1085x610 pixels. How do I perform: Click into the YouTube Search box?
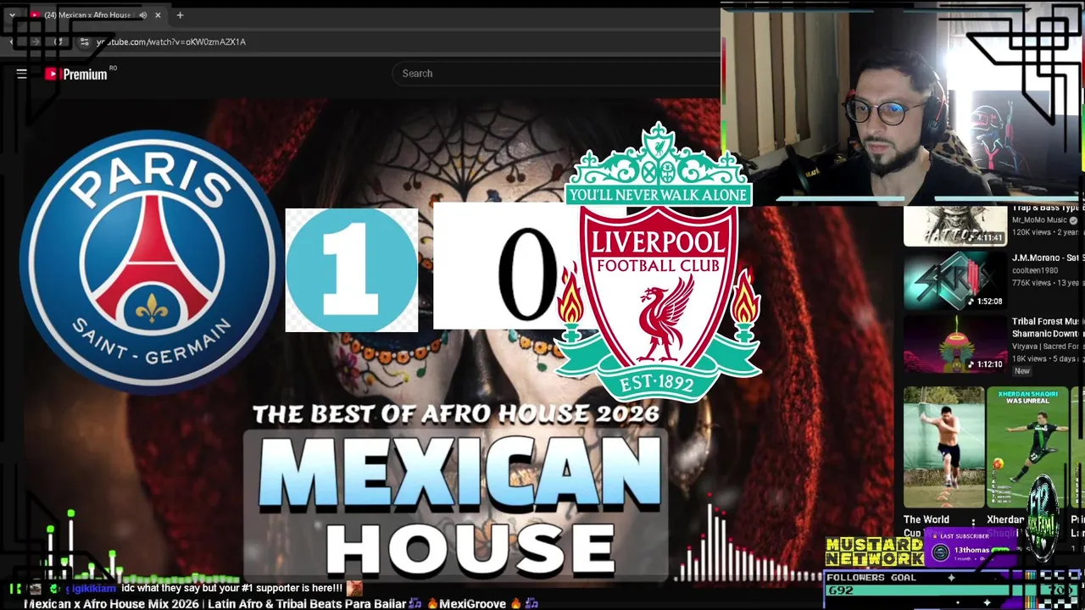[556, 74]
